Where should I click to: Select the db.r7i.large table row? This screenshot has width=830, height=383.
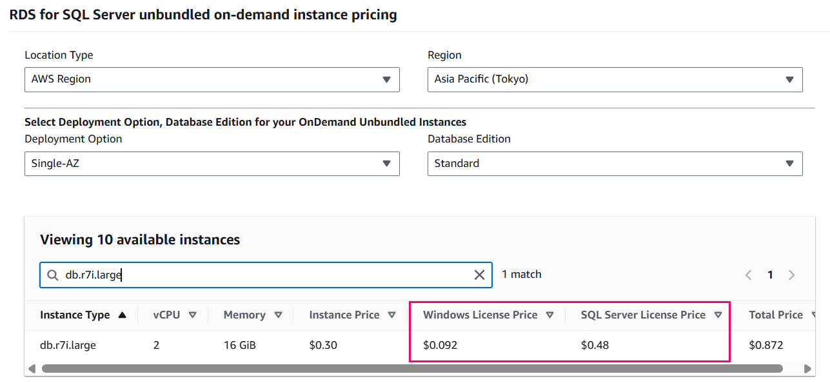click(258, 345)
